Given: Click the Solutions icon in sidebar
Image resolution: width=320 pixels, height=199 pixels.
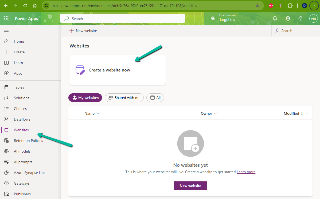Looking at the screenshot, I should [6, 98].
